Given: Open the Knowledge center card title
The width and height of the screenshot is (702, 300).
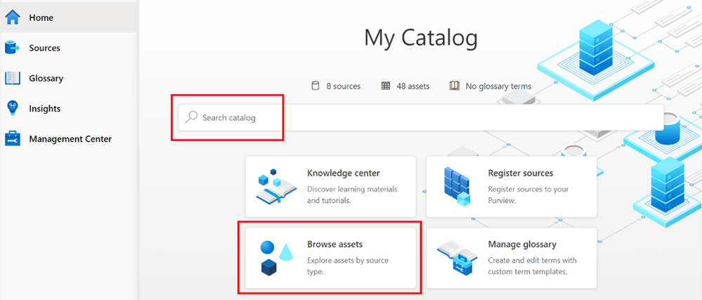Looking at the screenshot, I should (344, 173).
